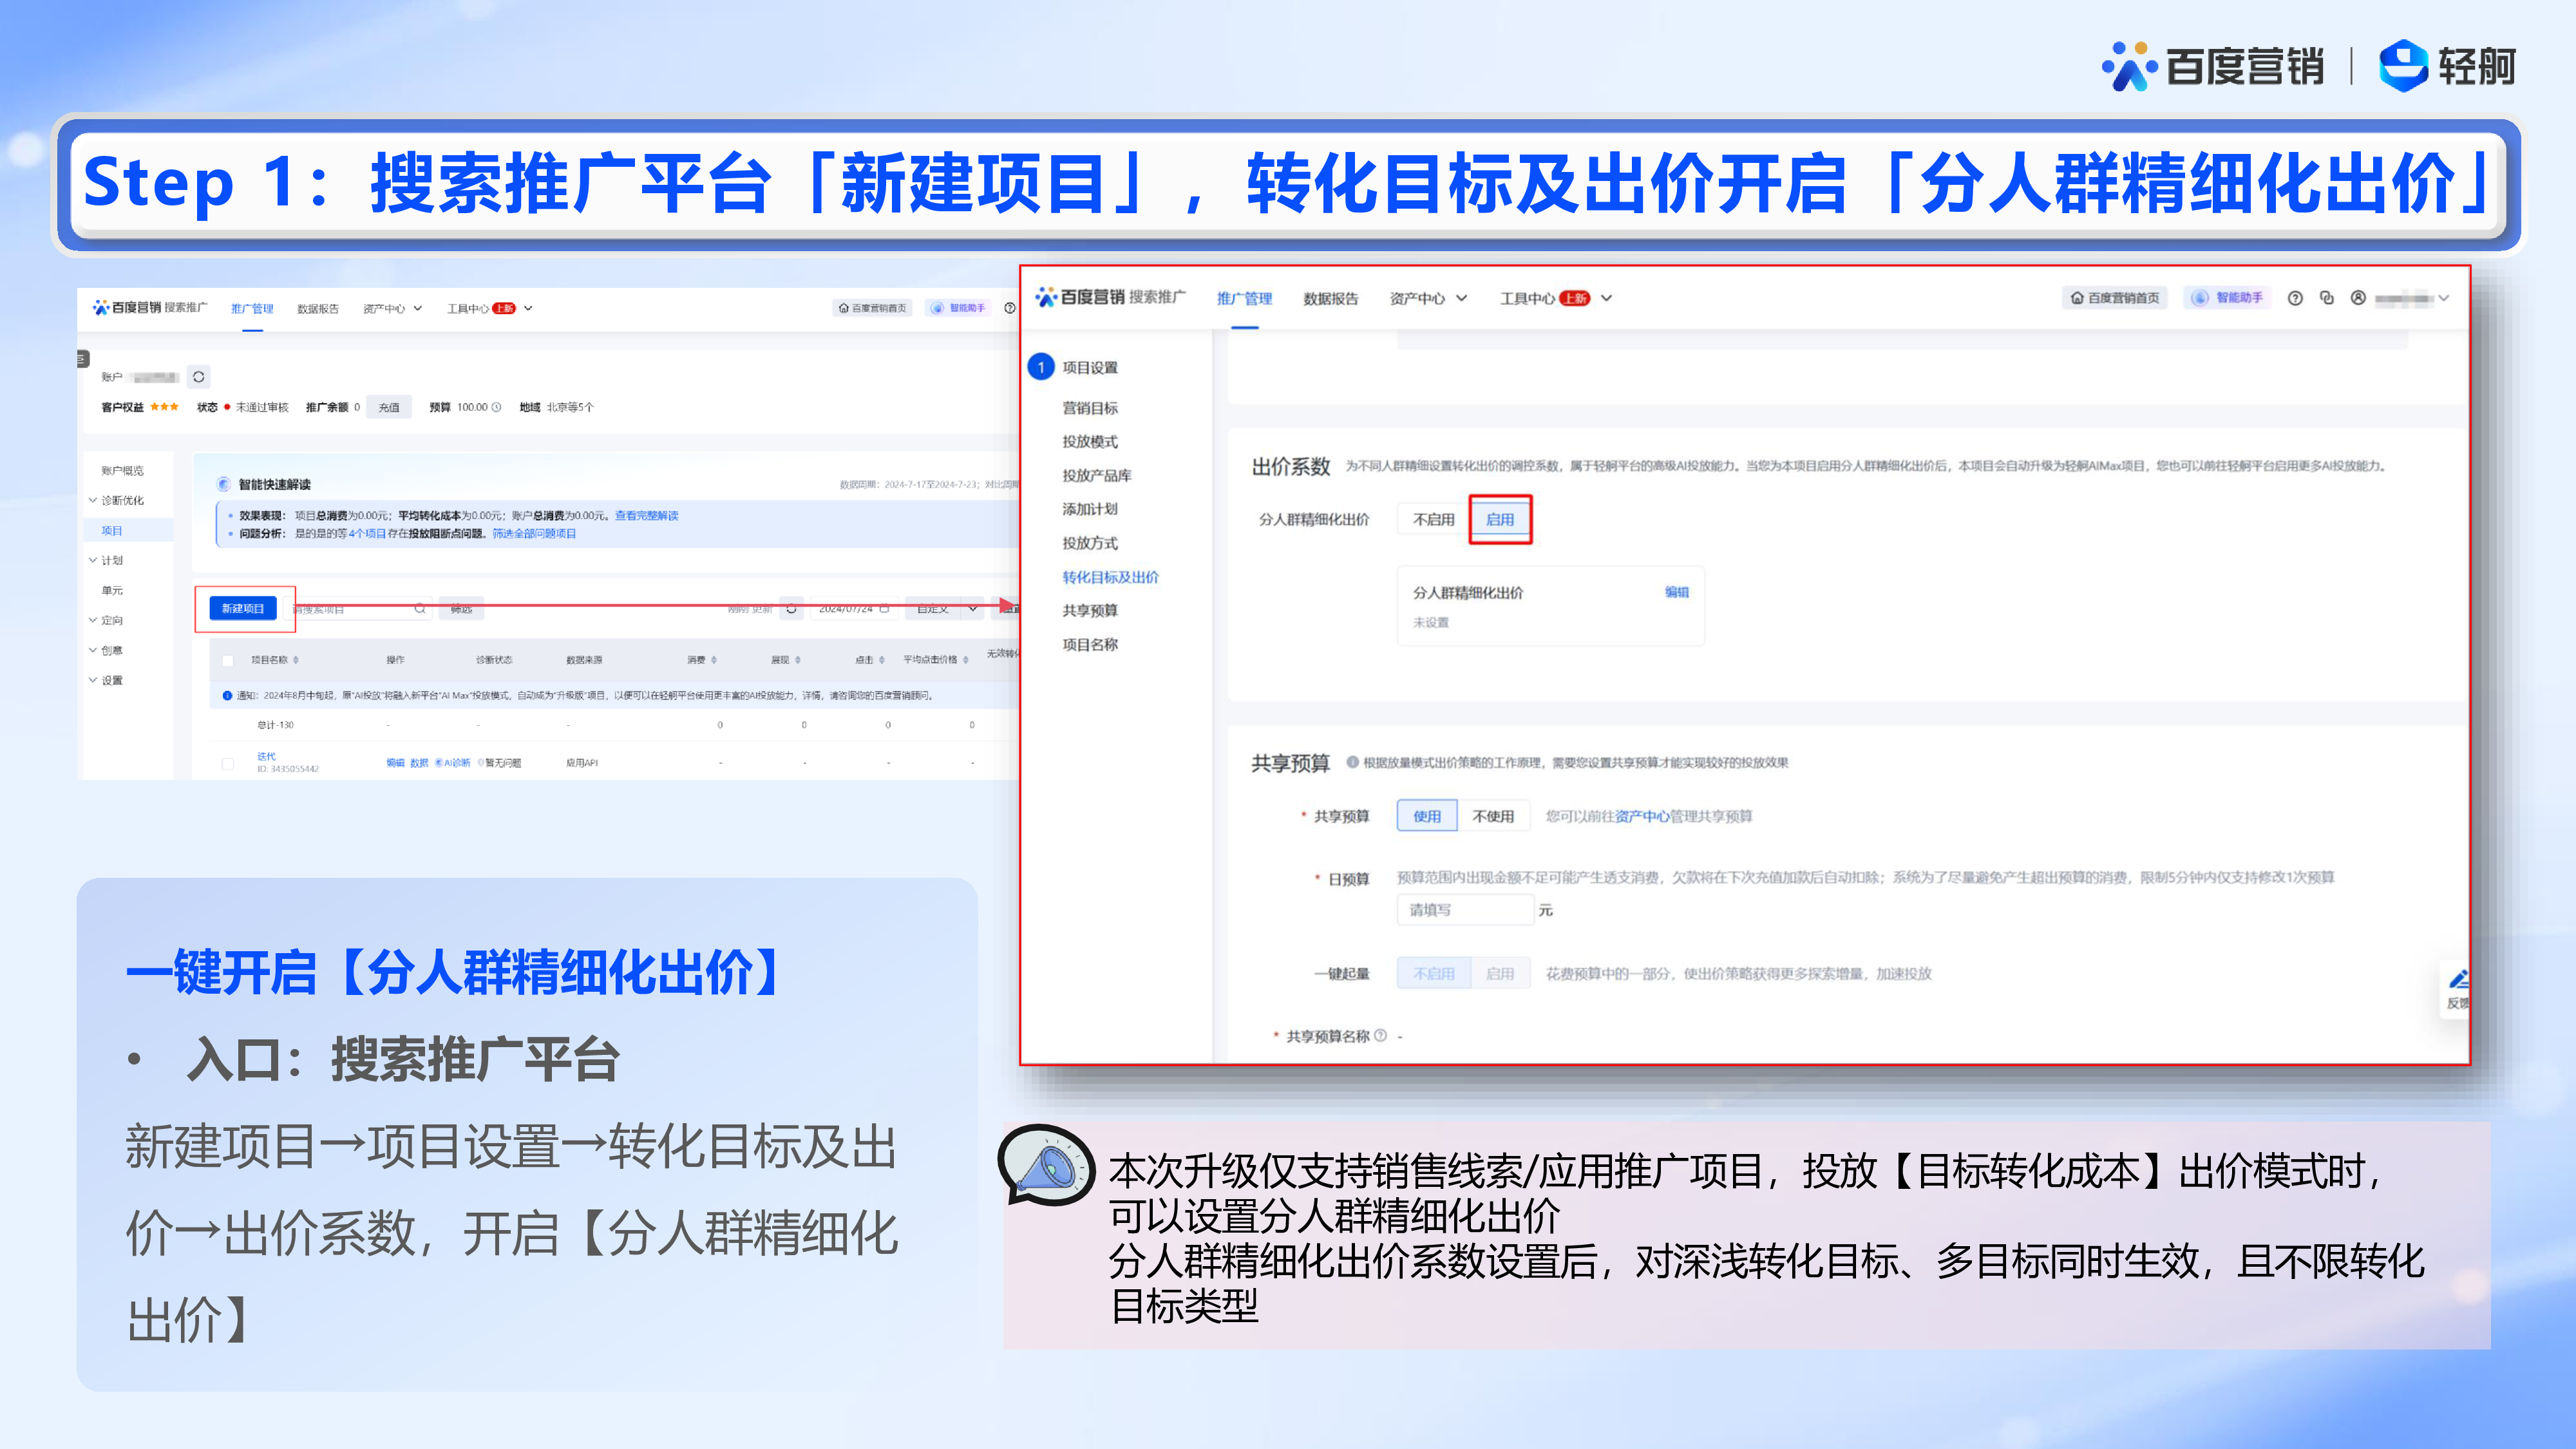Fill the 日预算 请填写 input field
This screenshot has height=1449, width=2576.
pos(1465,910)
